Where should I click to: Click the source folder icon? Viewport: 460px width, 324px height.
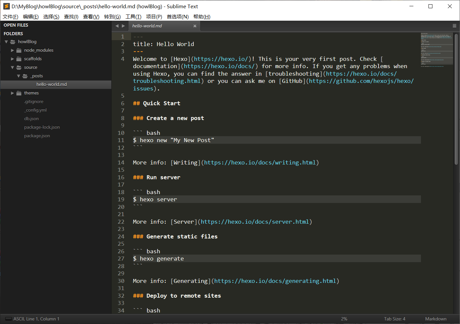tap(19, 67)
